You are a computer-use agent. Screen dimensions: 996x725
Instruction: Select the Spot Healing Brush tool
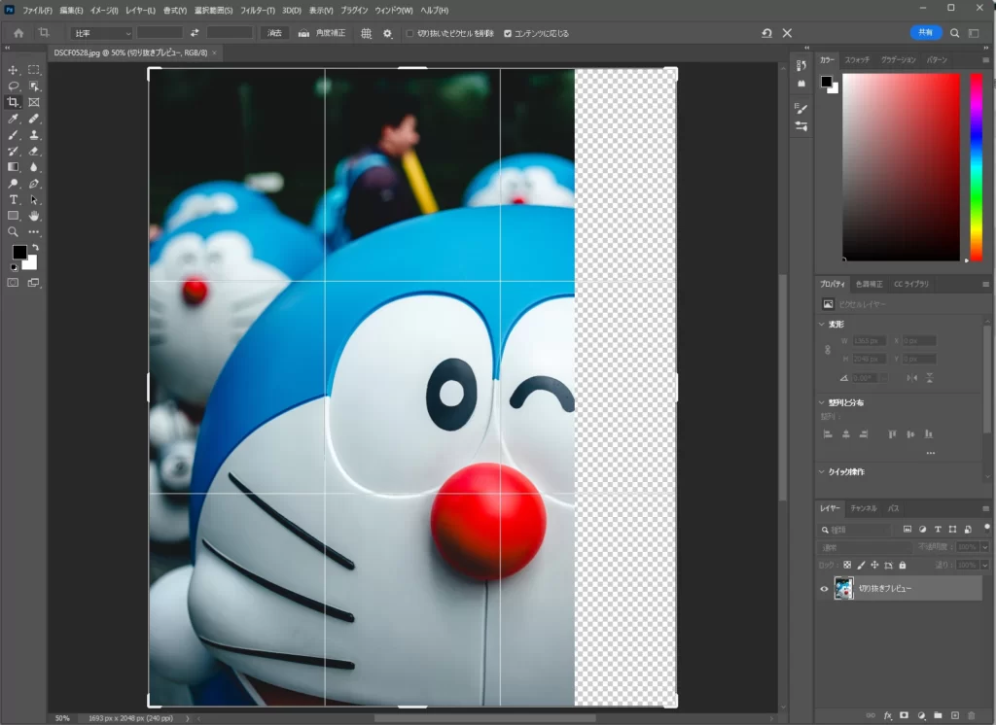[x=34, y=119]
